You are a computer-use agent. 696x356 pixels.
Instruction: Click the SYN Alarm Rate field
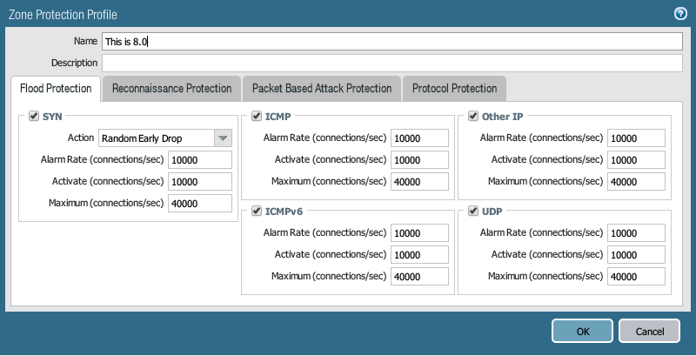(x=200, y=159)
